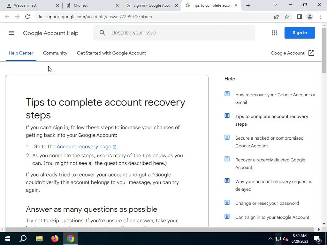Click the Google Account Help title
The height and width of the screenshot is (245, 327).
pos(51,33)
